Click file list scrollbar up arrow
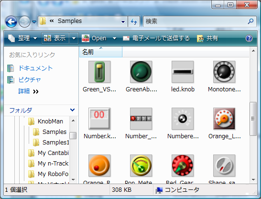 pos(253,51)
